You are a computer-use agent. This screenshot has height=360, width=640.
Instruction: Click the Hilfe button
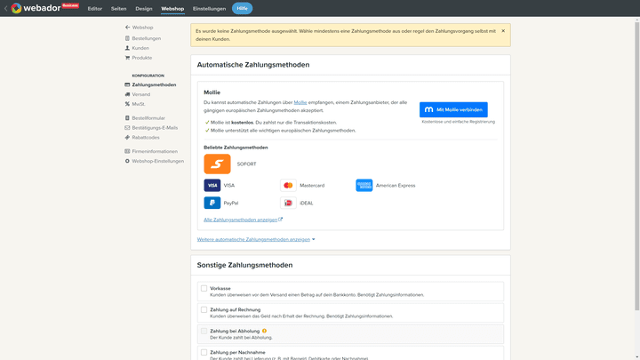pos(242,8)
